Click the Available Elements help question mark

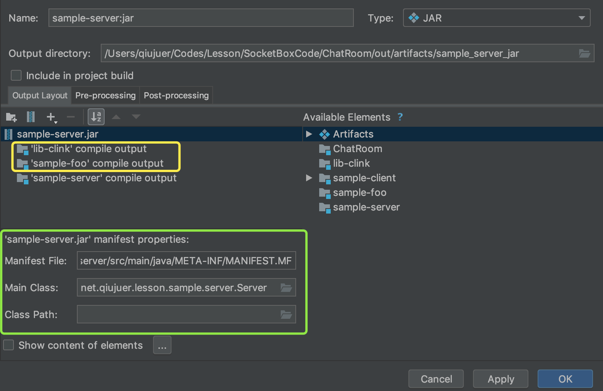tap(400, 117)
